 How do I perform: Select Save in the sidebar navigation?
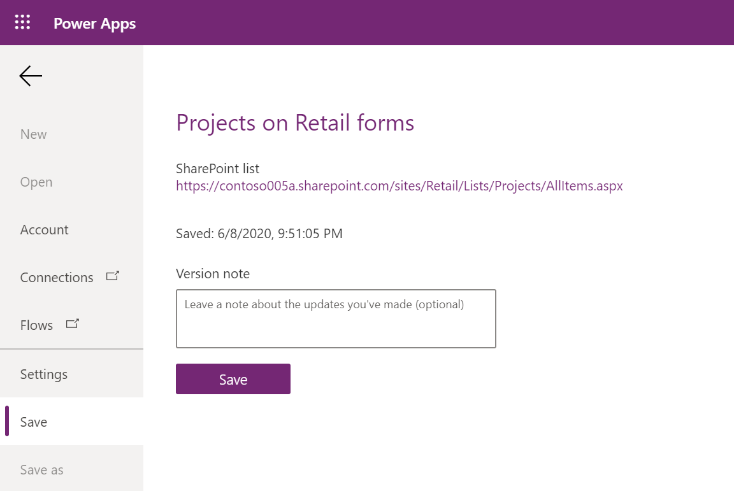click(34, 422)
